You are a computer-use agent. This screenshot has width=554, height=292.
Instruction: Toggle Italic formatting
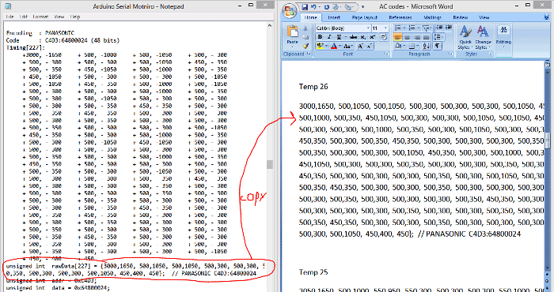[x=329, y=37]
